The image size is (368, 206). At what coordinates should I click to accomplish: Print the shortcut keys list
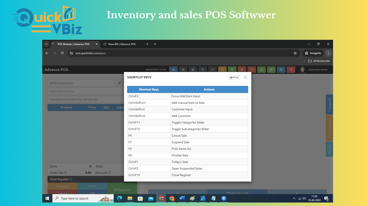(x=234, y=78)
